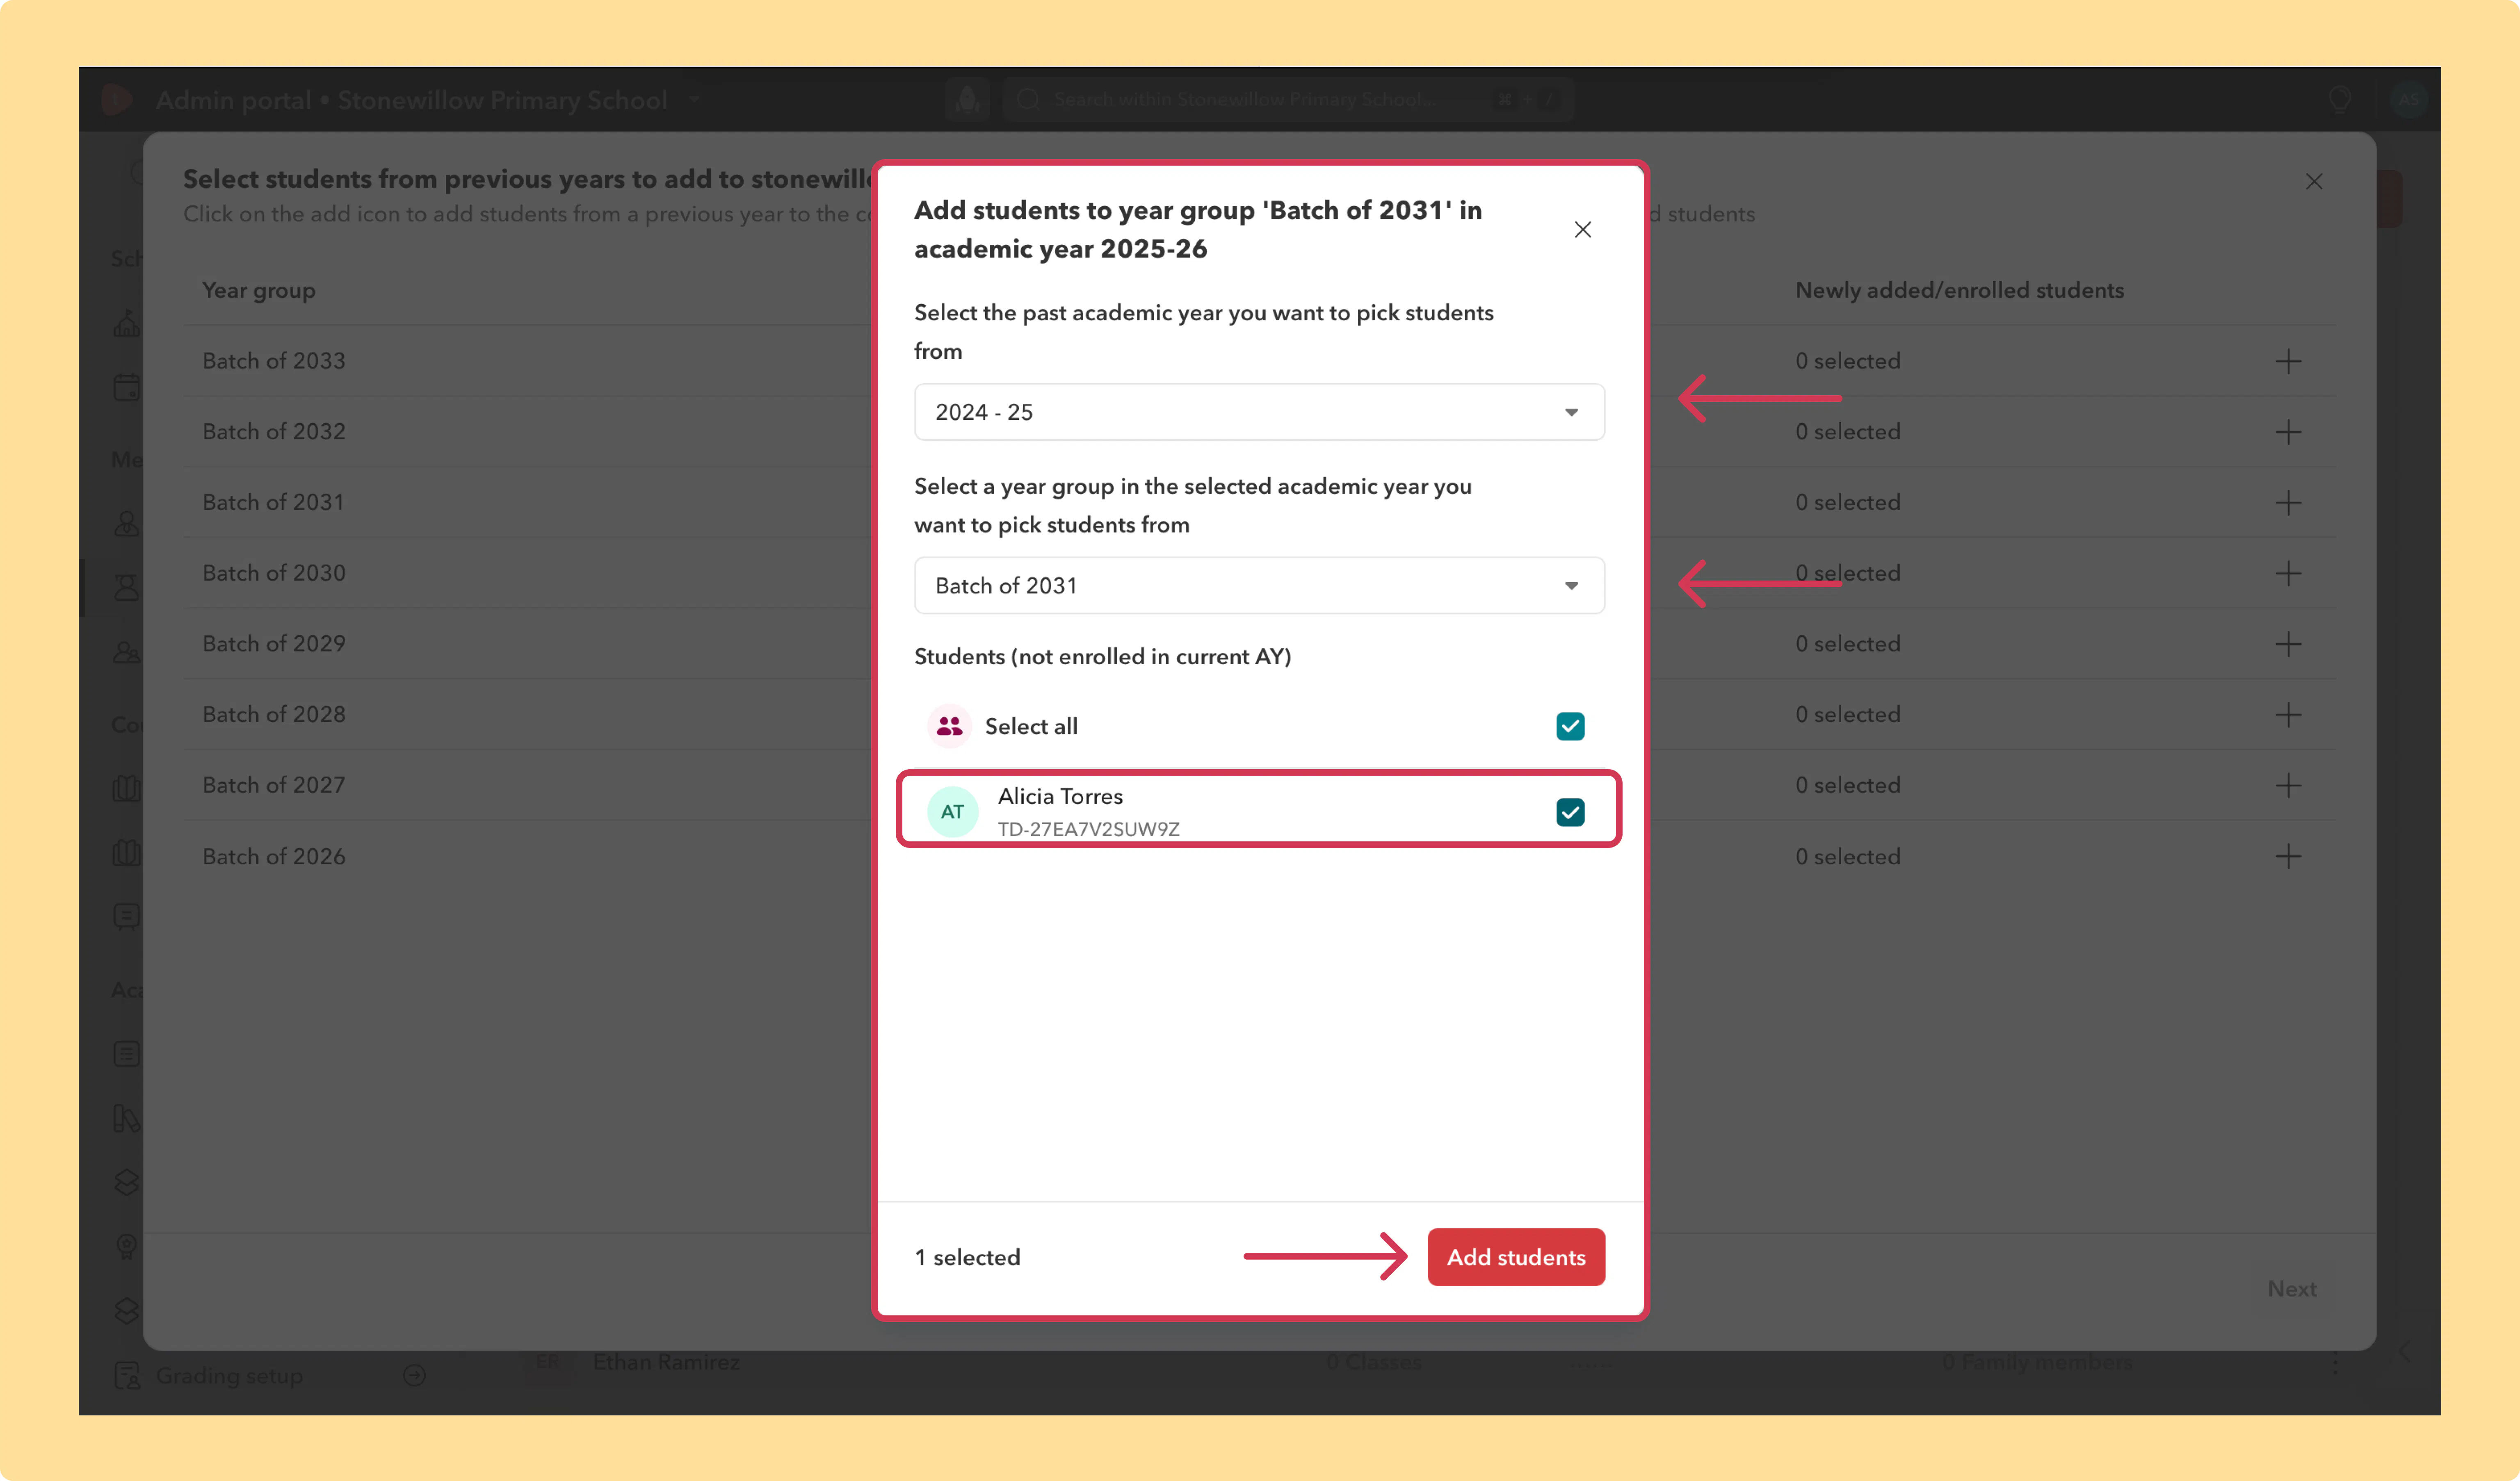Screen dimensions: 2520x1481
Task: Click the '1 selected' count in the modal footer
Action: [x=967, y=1257]
